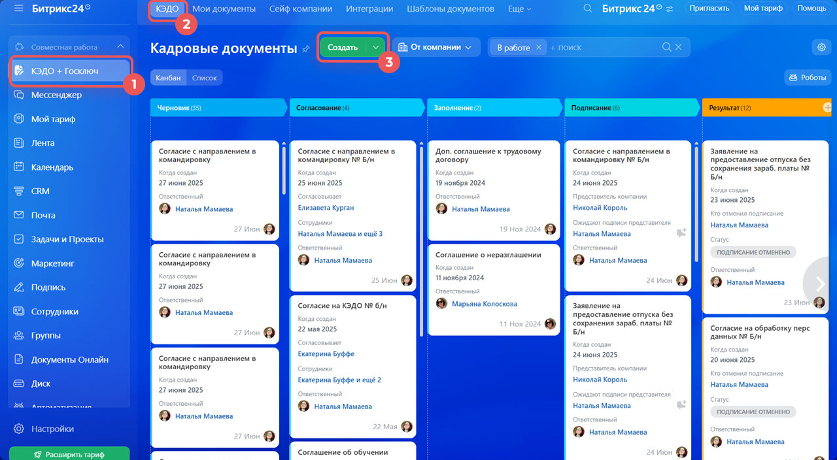Open Документы Онлайн in the sidebar
Screen dimensions: 837x460
coord(69,359)
